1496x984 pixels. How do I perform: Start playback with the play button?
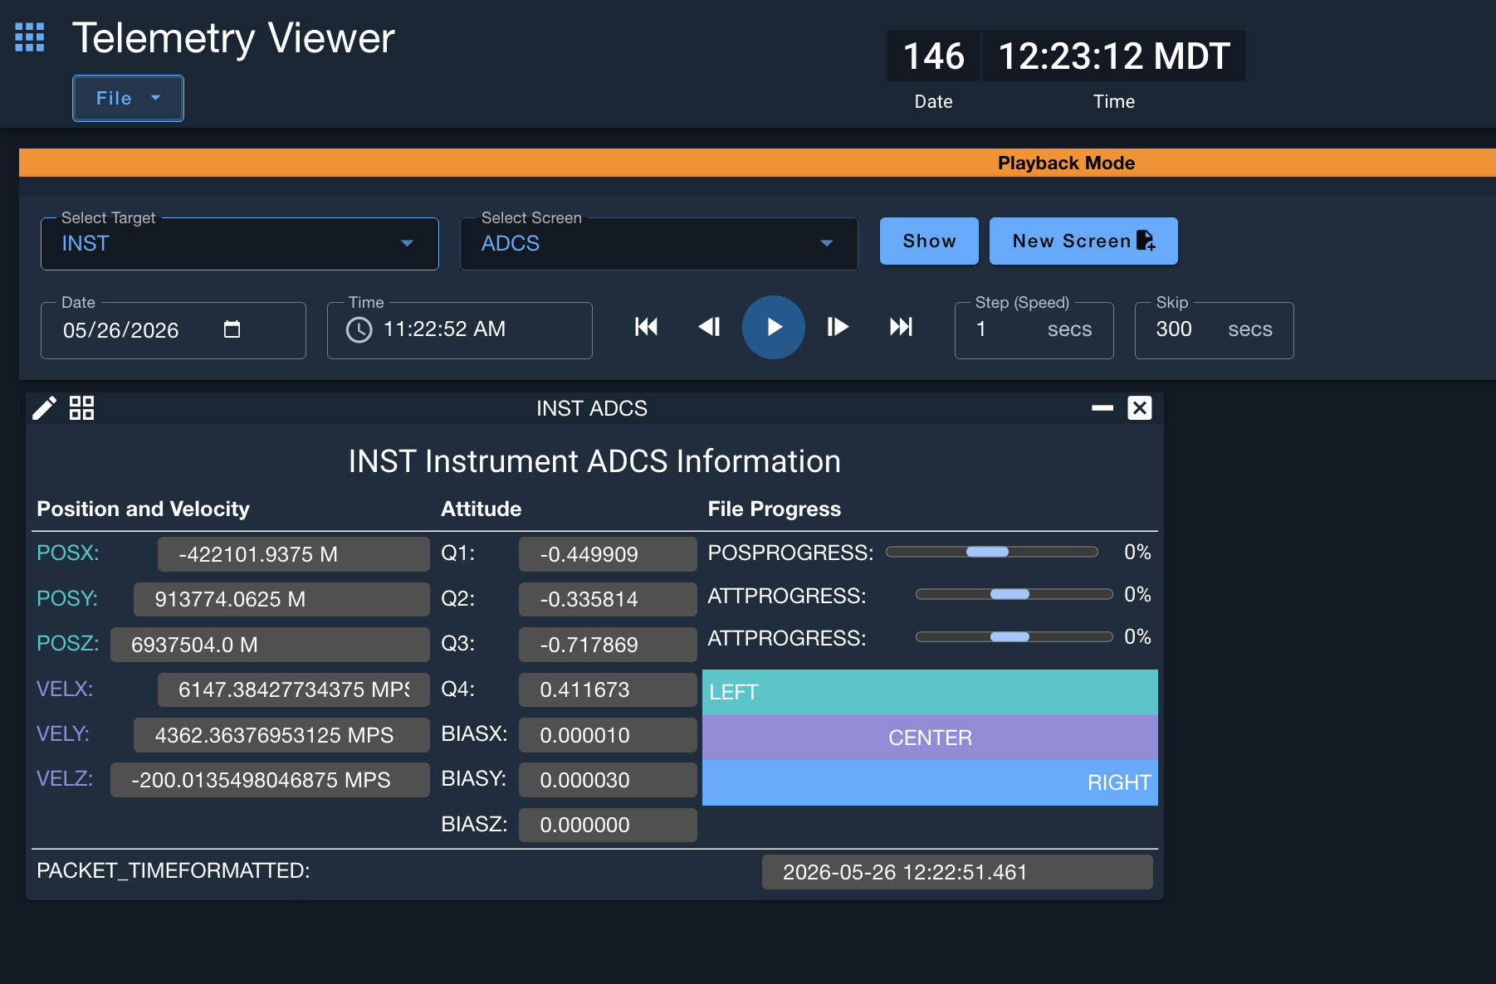tap(773, 327)
